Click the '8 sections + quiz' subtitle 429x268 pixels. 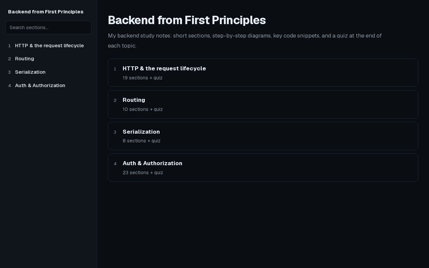coord(141,141)
